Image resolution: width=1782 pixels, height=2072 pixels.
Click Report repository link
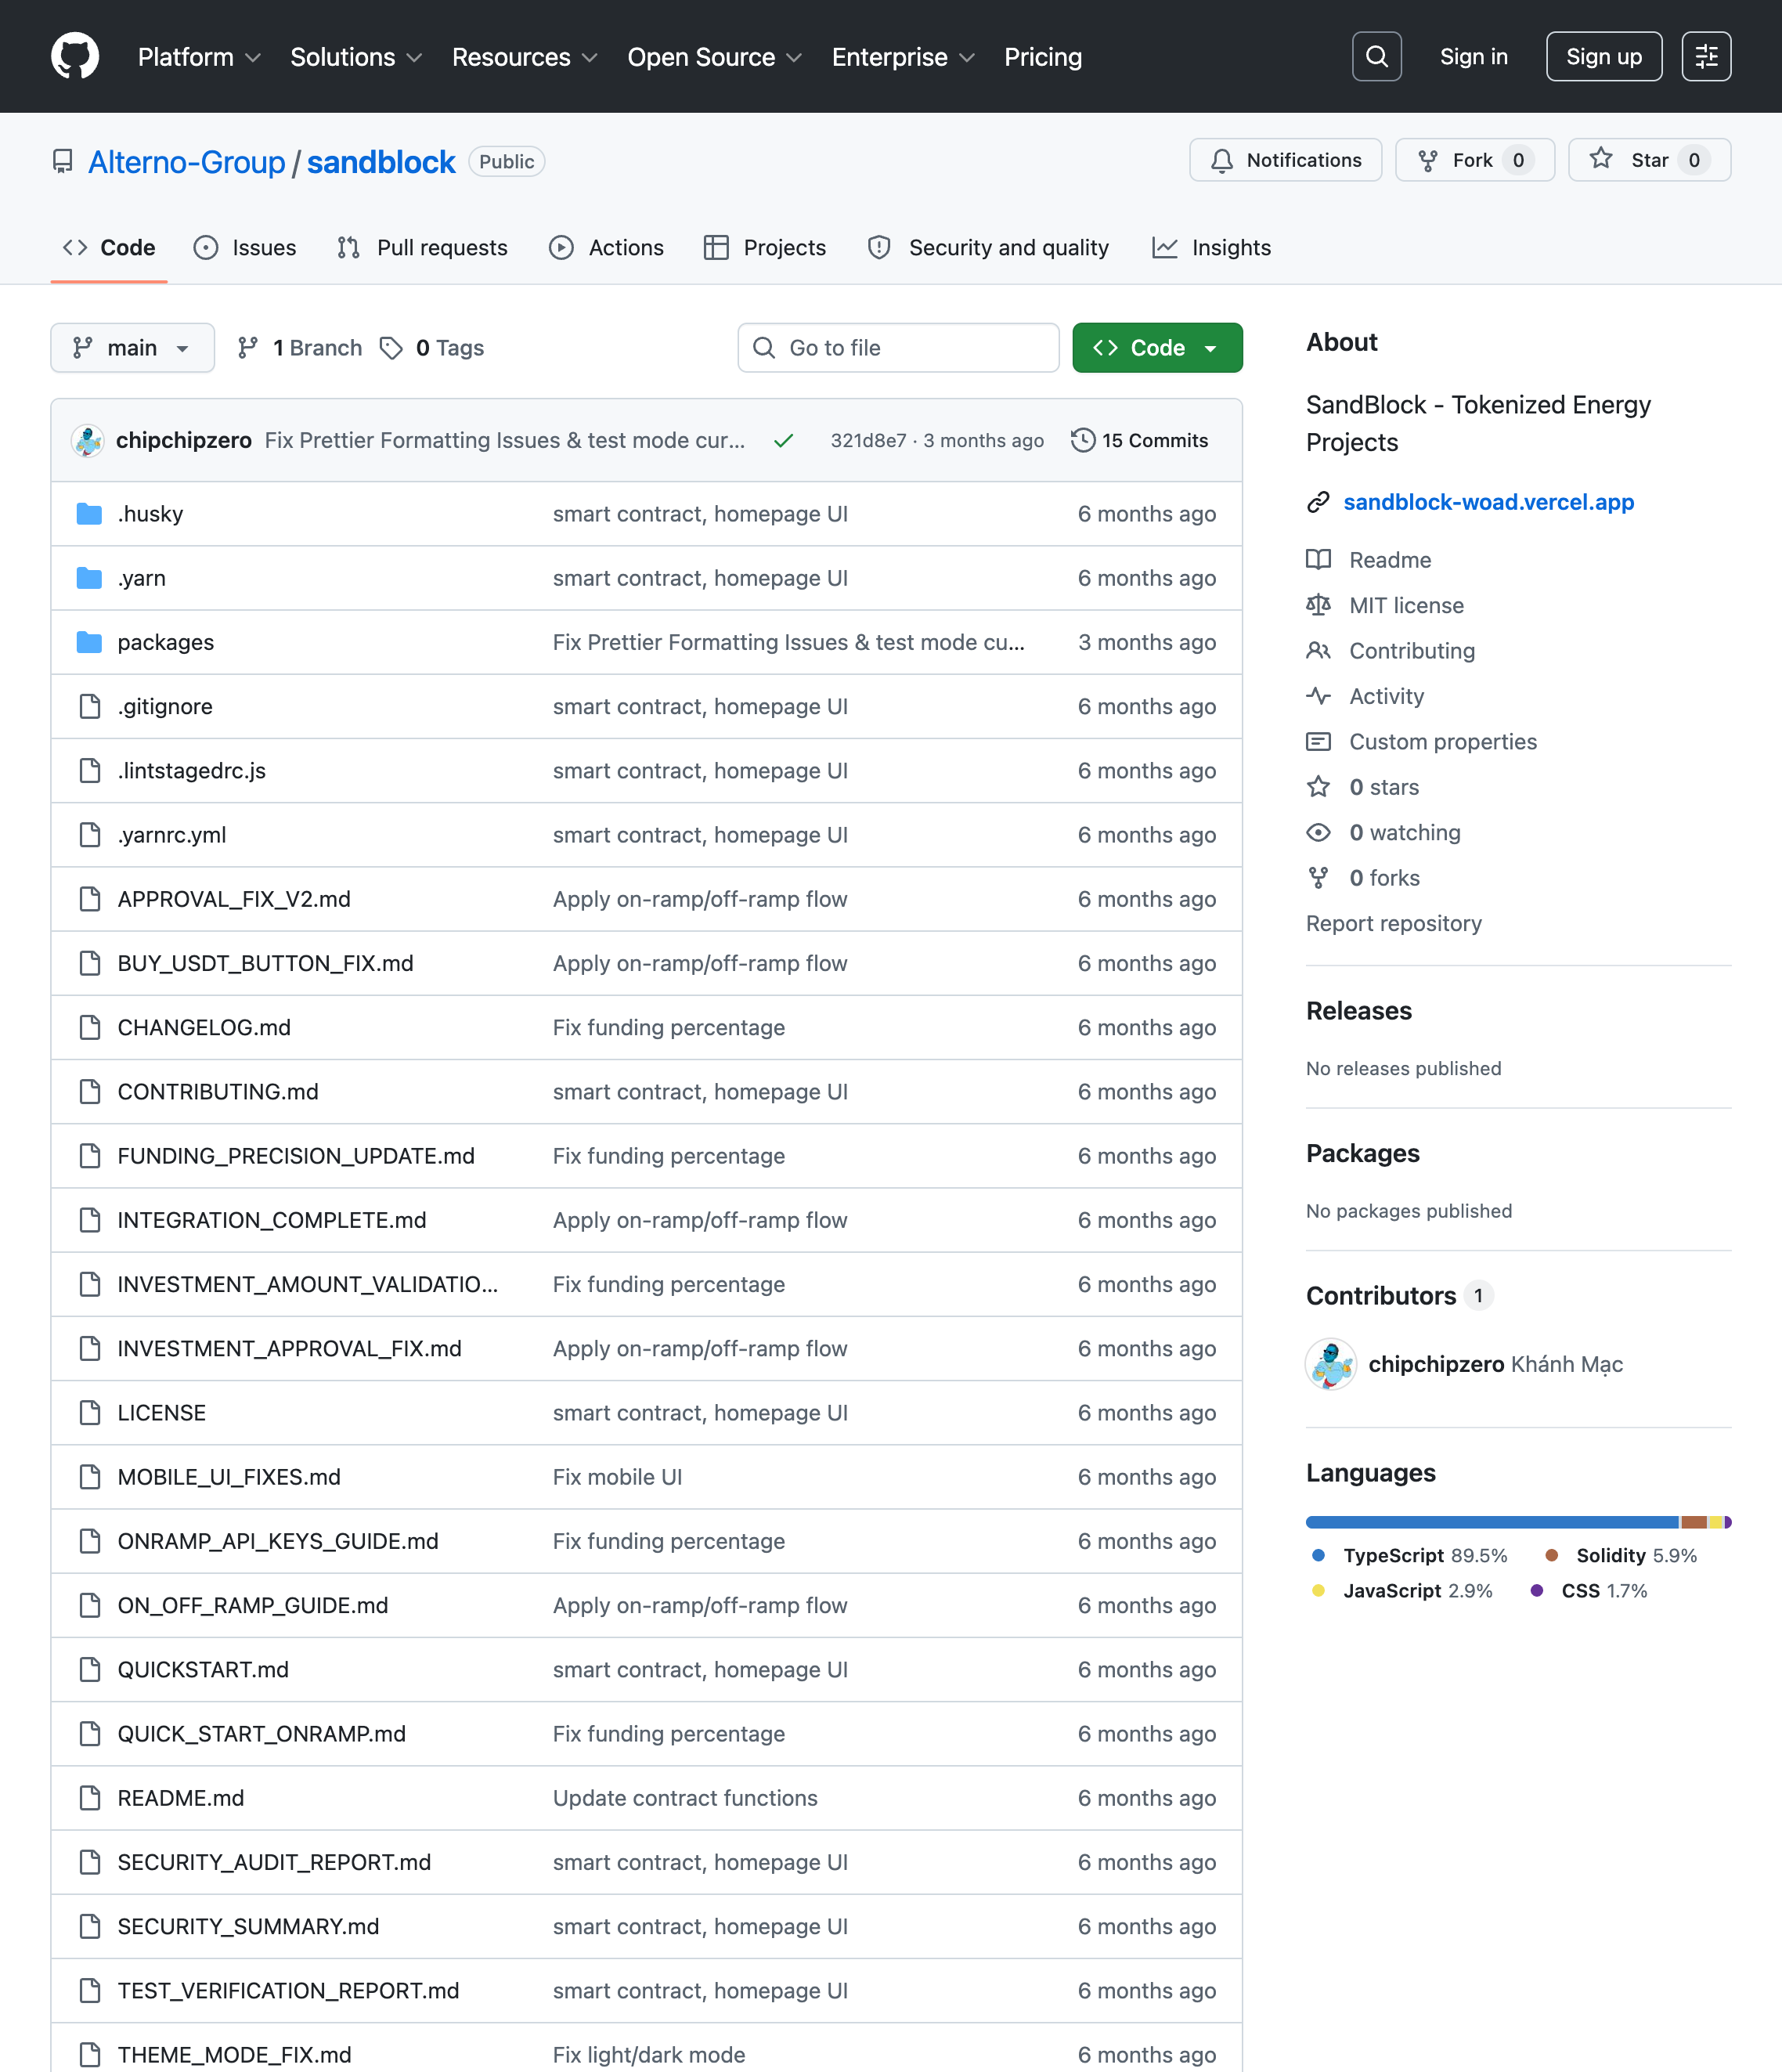[x=1393, y=924]
